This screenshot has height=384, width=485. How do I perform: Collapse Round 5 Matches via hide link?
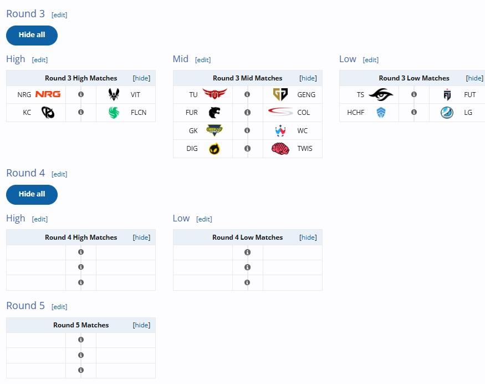pos(141,325)
